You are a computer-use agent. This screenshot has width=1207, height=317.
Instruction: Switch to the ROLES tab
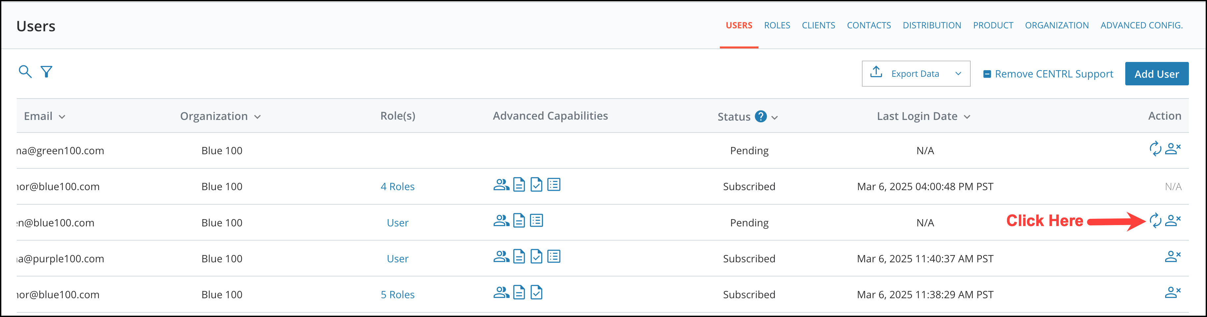point(777,25)
